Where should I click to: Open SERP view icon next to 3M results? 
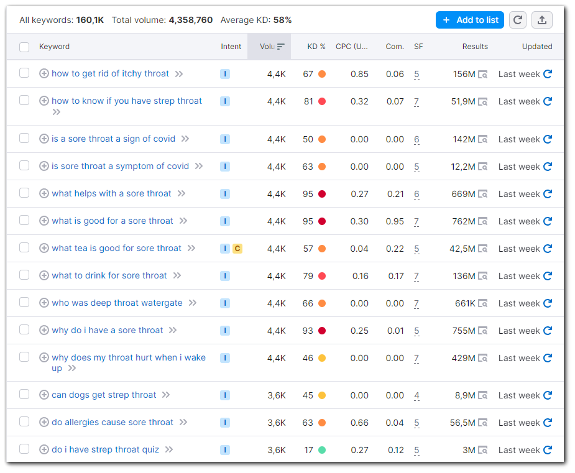point(482,450)
